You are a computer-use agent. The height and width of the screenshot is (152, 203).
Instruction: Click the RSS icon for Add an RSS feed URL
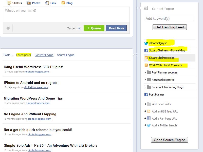pyautogui.click(x=149, y=111)
